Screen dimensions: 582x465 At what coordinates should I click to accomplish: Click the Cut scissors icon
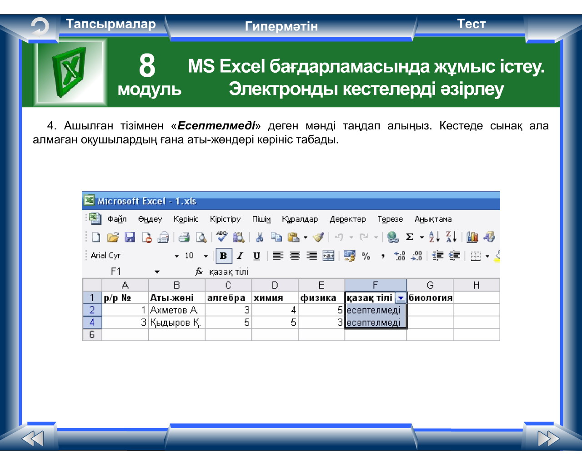pos(260,237)
